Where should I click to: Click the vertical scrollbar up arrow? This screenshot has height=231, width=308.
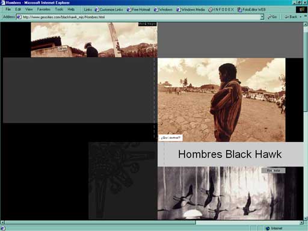pos(306,24)
